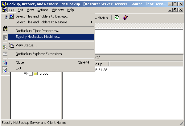This screenshot has height=126, width=185.
Task: Click the yellow folder icon next to brood
Action: (x=36, y=74)
